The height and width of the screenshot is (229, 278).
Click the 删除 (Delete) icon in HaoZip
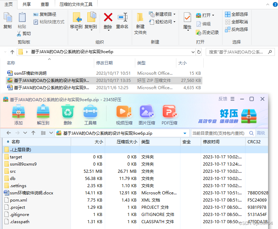[67, 113]
